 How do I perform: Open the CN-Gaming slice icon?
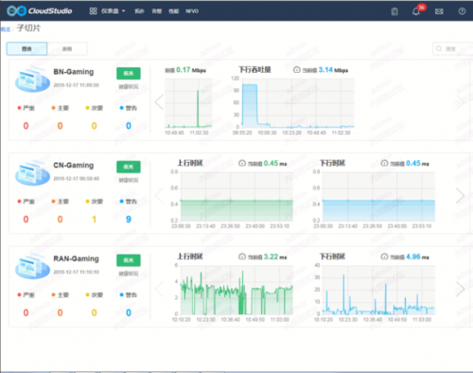pyautogui.click(x=32, y=172)
